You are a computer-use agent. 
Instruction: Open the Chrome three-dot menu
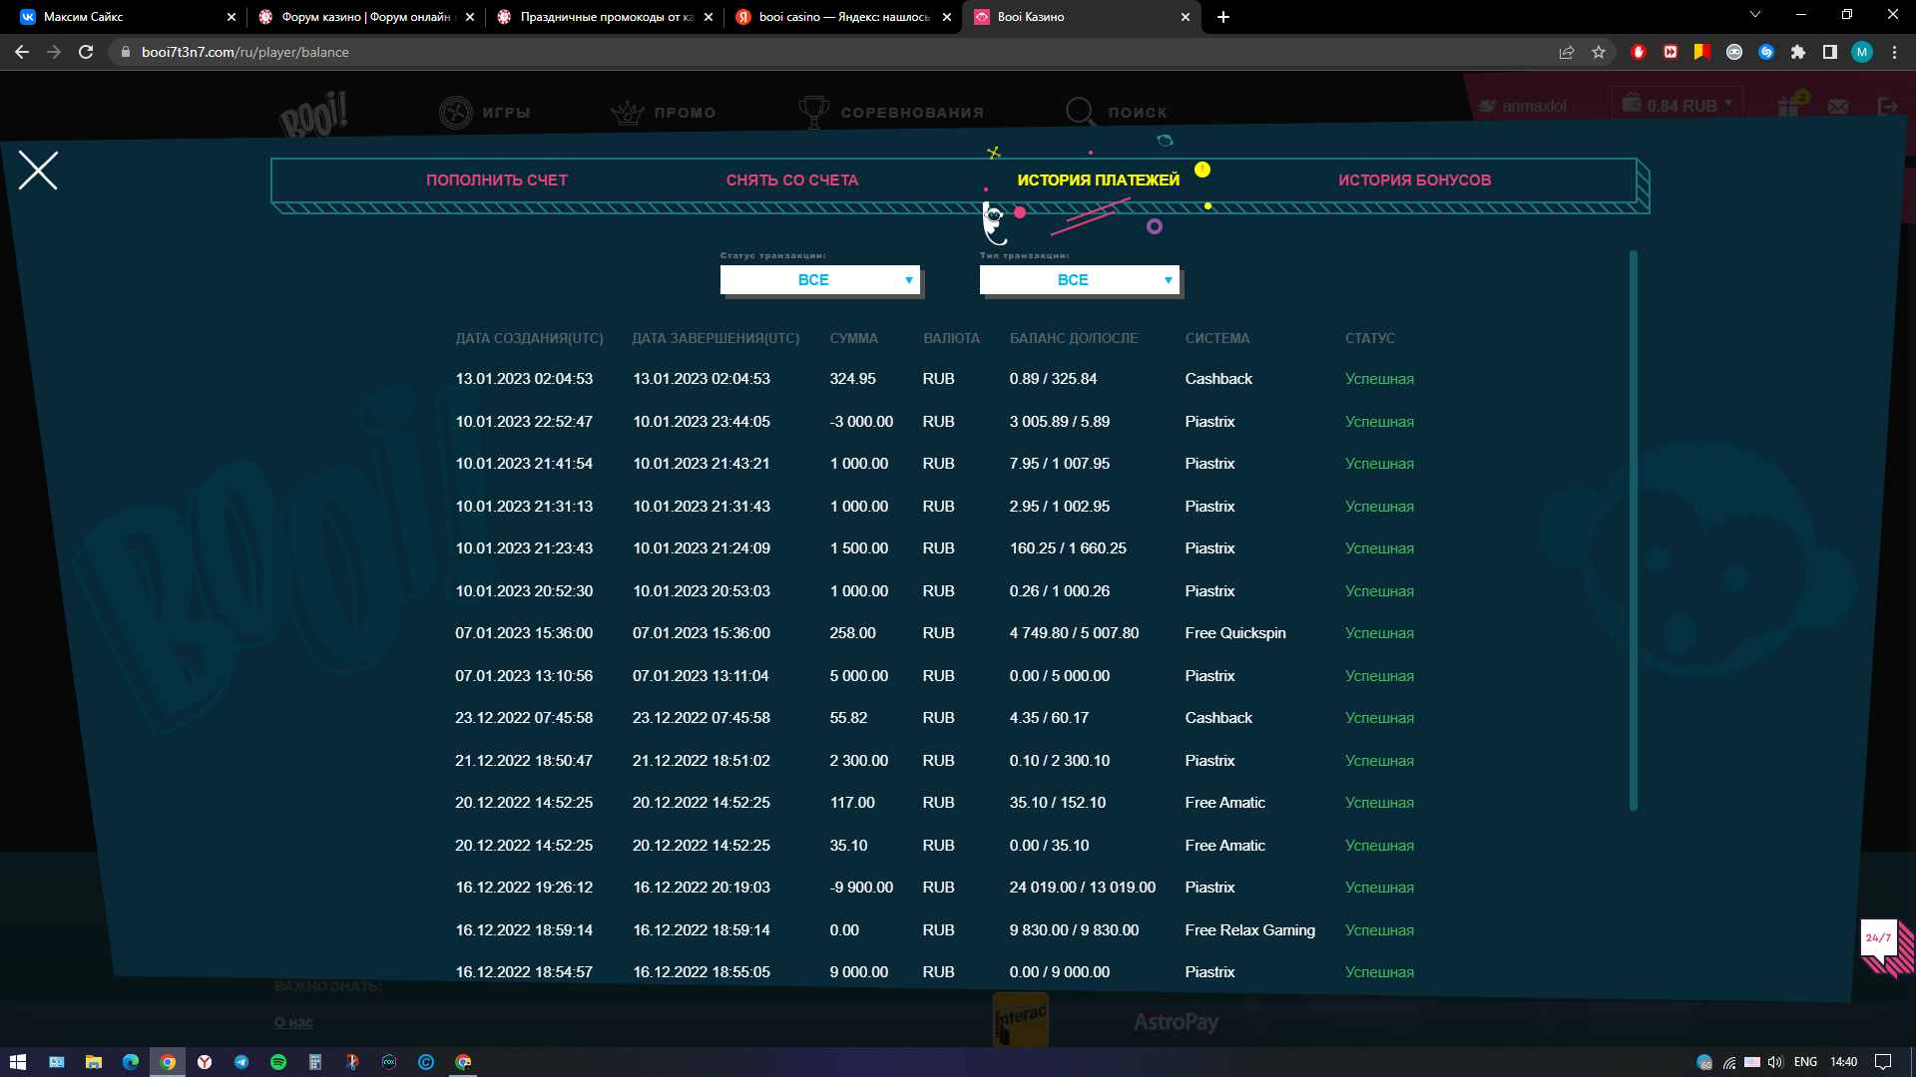pyautogui.click(x=1894, y=52)
